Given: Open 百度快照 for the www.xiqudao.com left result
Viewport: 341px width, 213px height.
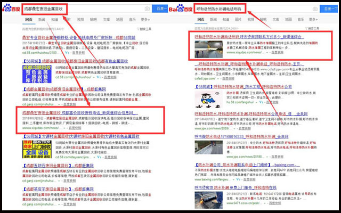Looking at the screenshot, I should pos(75,128).
